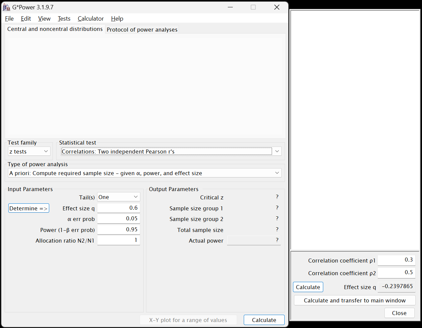Click the G*Power app icon in title bar

click(x=6, y=7)
